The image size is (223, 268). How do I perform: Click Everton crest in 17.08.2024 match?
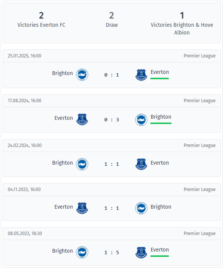coord(82,119)
